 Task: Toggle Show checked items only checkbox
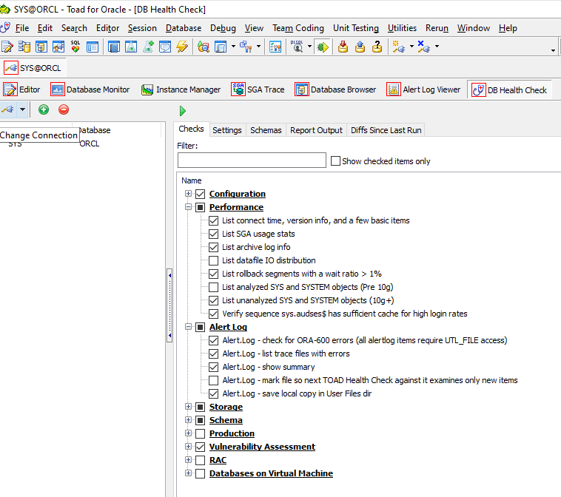(x=335, y=161)
